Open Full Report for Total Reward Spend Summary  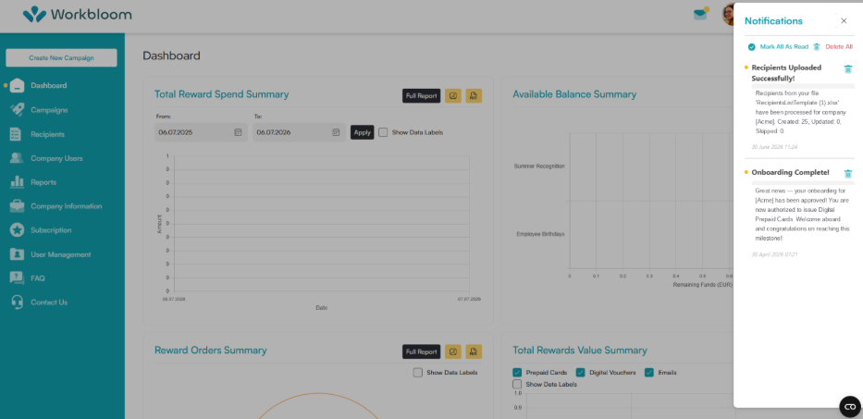pos(421,96)
